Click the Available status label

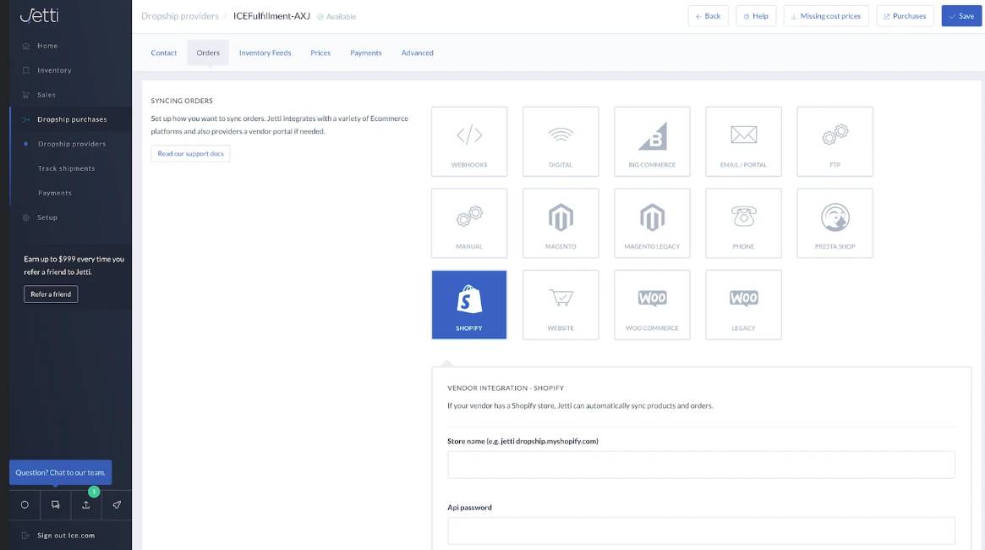[337, 17]
